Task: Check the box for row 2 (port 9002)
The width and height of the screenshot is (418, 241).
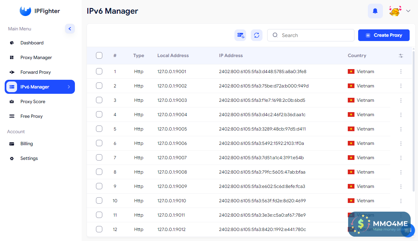Action: click(x=99, y=85)
